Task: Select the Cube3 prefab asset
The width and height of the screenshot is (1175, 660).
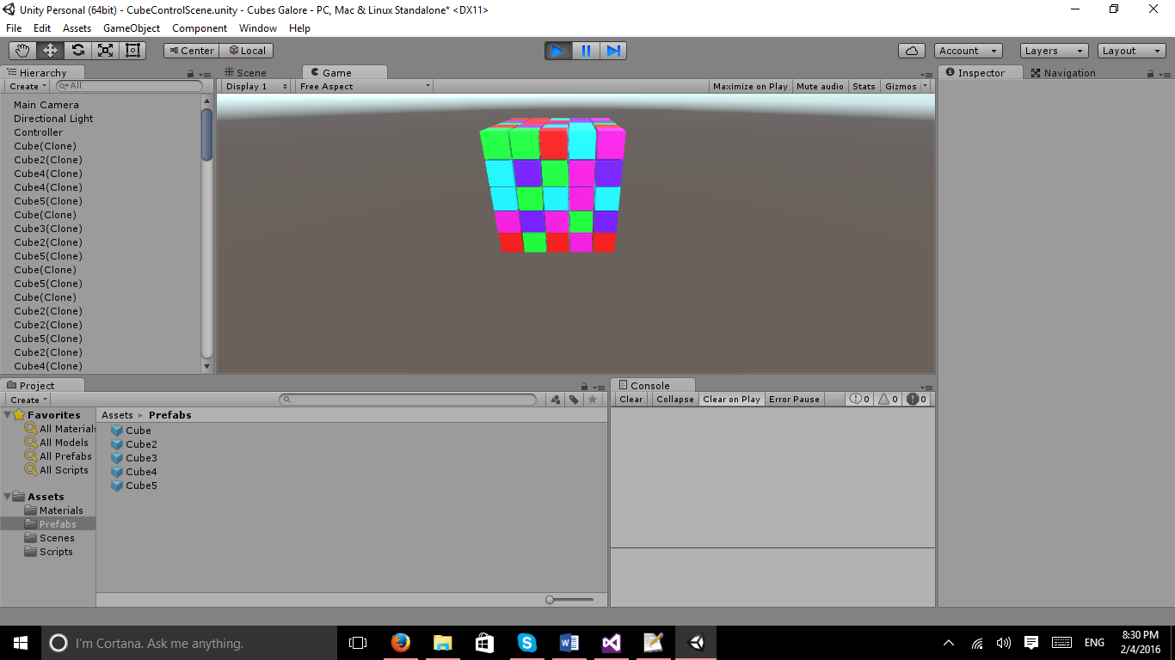Action: 134,458
